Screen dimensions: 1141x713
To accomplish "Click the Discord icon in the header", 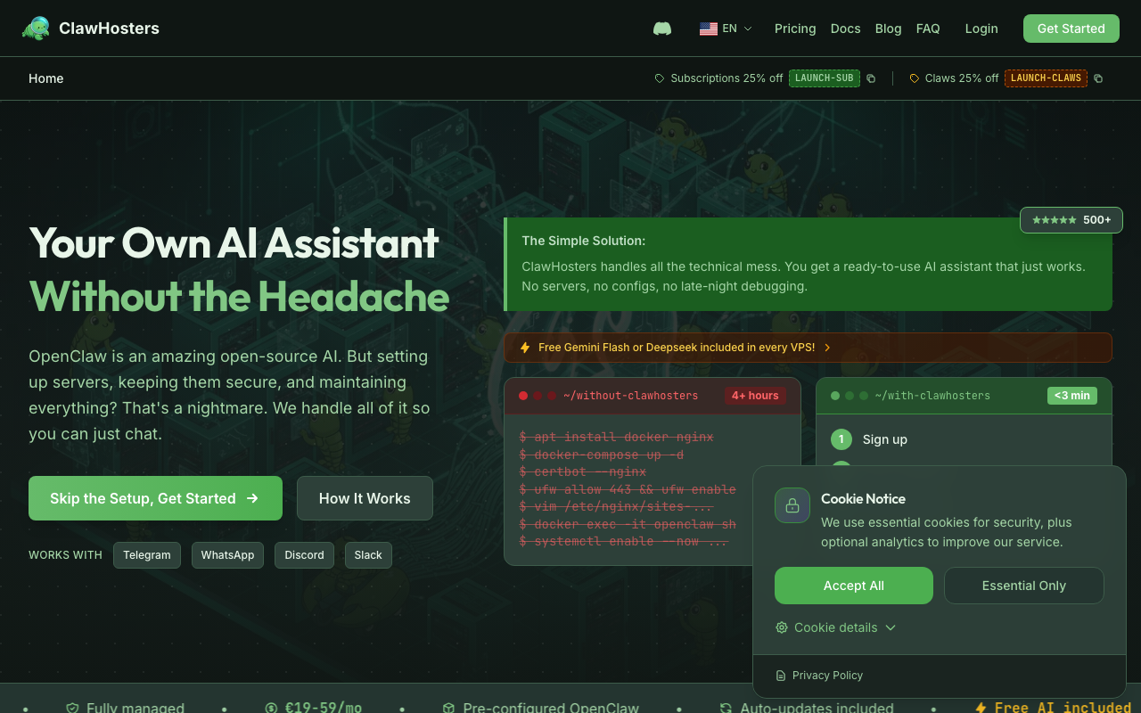I will (662, 28).
